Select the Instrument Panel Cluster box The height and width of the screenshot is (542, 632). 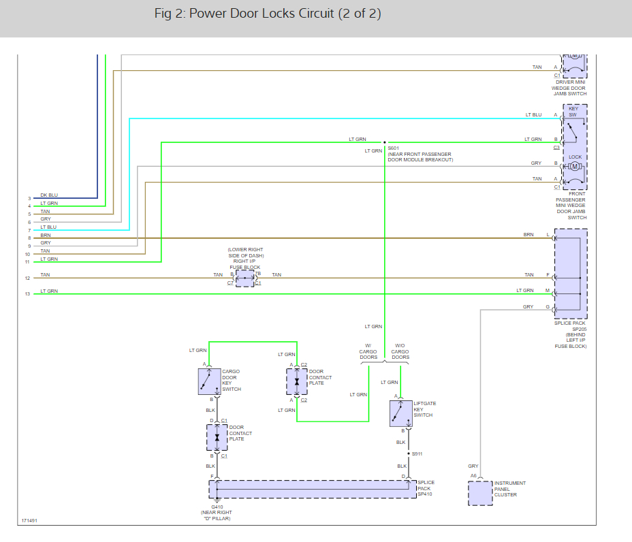click(x=480, y=493)
